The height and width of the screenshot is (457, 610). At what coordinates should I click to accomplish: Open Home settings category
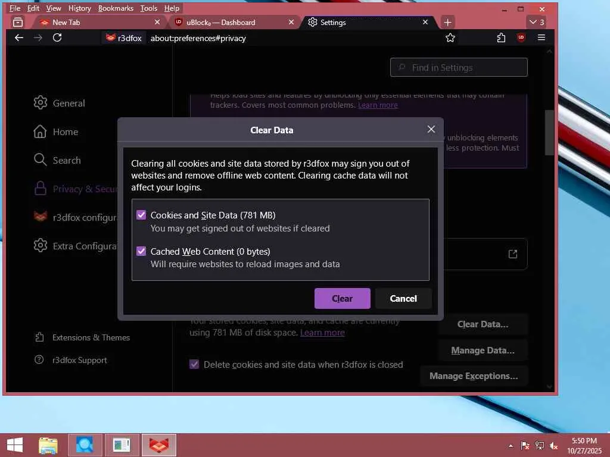point(55,132)
